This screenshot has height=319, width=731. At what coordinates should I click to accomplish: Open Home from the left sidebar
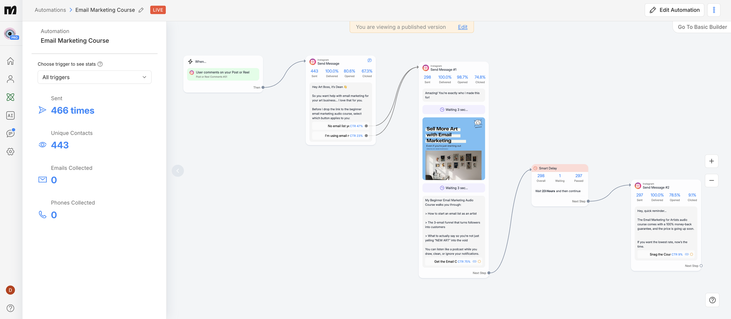pos(11,61)
